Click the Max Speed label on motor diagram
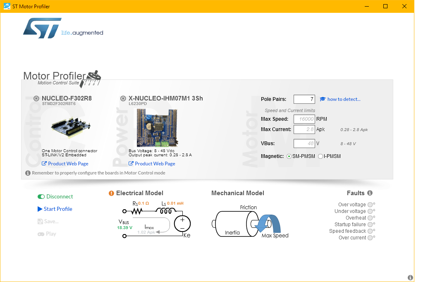428x282 pixels. coord(275,236)
